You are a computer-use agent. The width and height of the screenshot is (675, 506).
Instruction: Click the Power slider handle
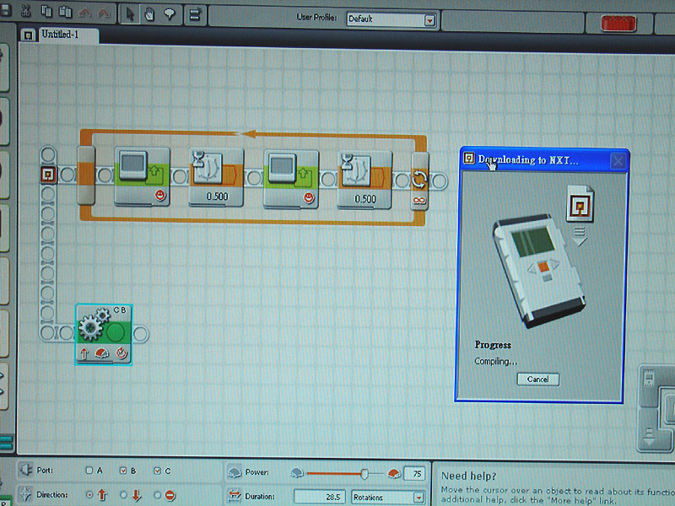tap(364, 474)
